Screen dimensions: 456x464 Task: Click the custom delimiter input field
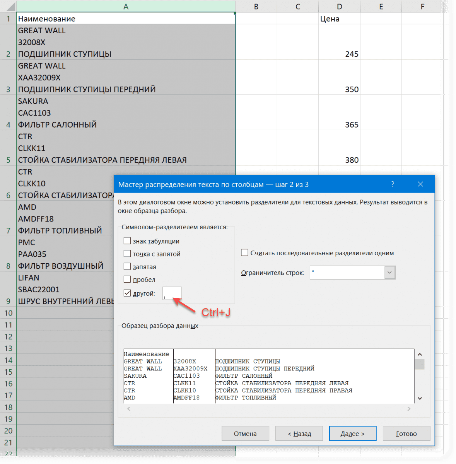(172, 293)
